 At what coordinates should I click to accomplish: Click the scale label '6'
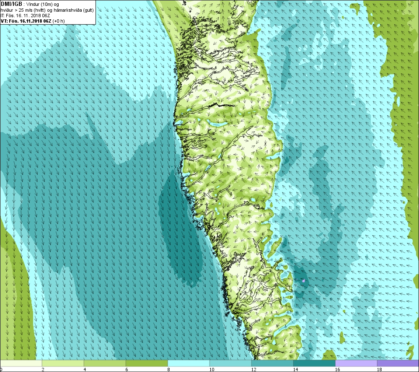pos(127,369)
